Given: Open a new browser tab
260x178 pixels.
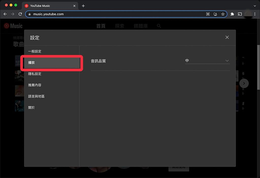Looking at the screenshot, I should [83, 6].
